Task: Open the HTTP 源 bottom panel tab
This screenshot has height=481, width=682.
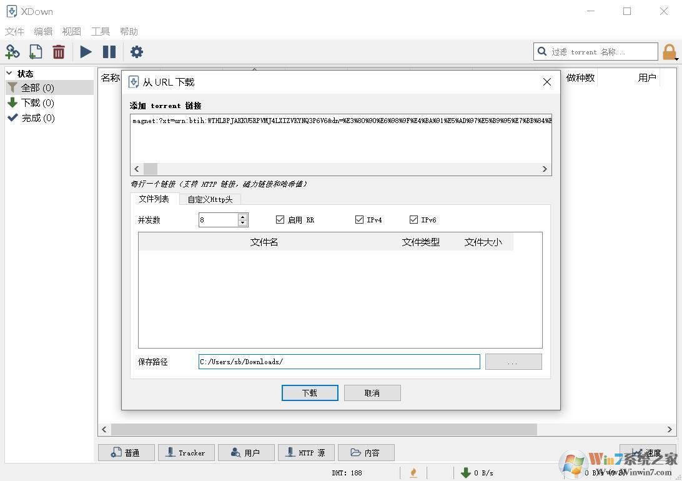Action: [x=306, y=453]
